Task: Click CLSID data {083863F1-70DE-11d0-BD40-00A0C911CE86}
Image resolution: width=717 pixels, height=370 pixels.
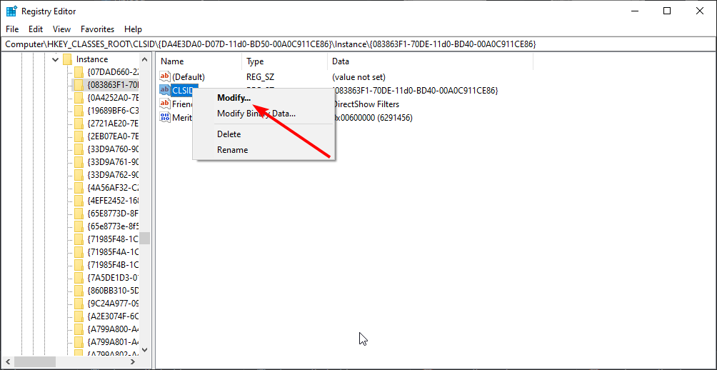Action: (x=415, y=91)
